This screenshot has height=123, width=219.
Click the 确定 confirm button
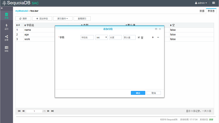click(138, 93)
